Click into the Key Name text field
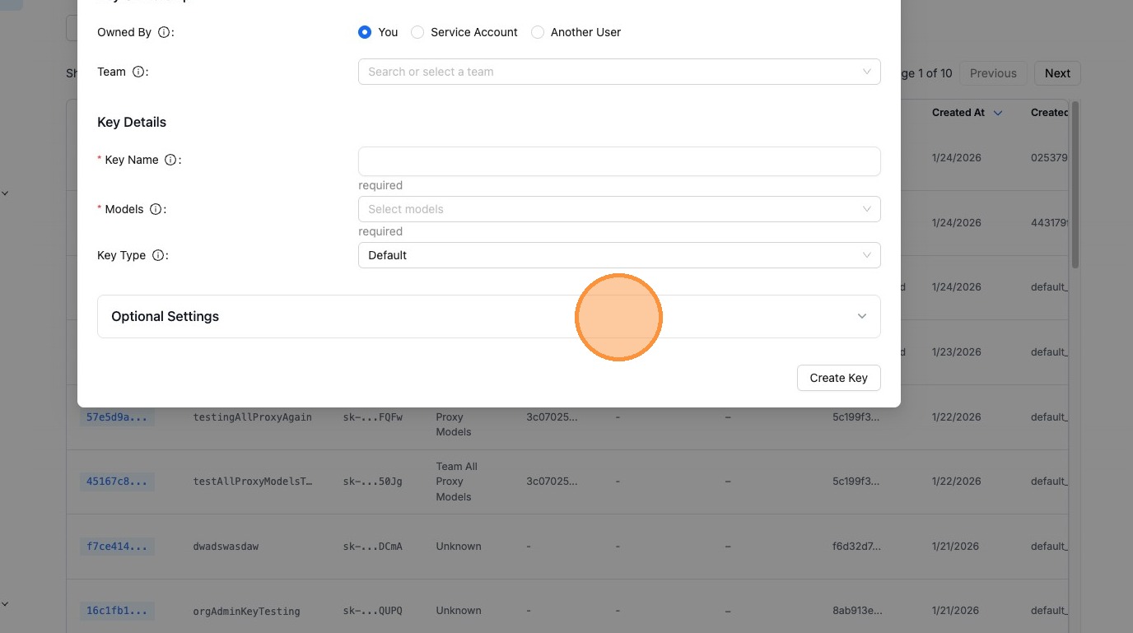Viewport: 1133px width, 633px height. pos(618,161)
